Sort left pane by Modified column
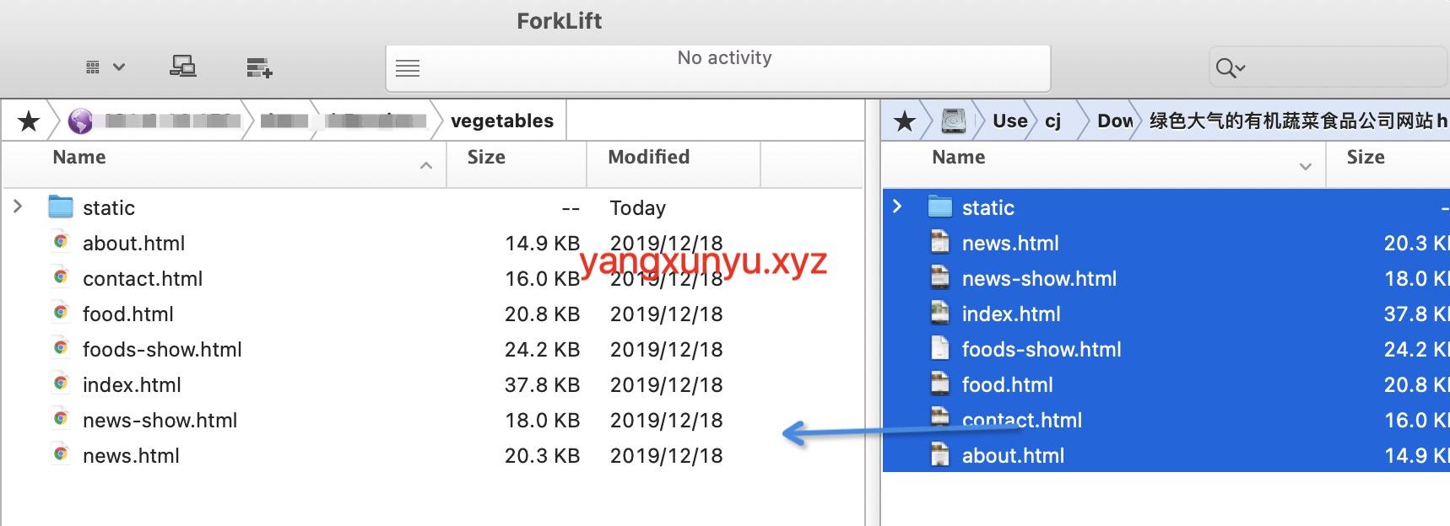 pos(648,158)
